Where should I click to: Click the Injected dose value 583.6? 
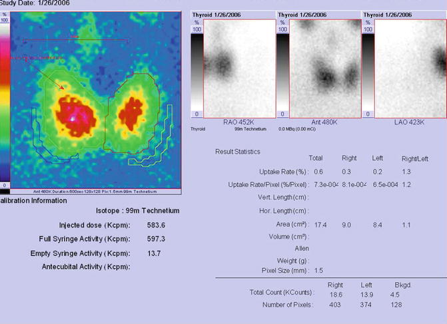[x=157, y=225]
